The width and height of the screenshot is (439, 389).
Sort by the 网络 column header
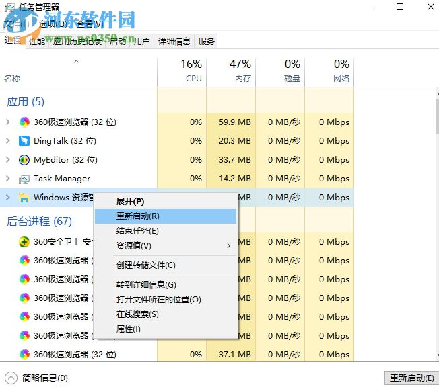[329, 72]
